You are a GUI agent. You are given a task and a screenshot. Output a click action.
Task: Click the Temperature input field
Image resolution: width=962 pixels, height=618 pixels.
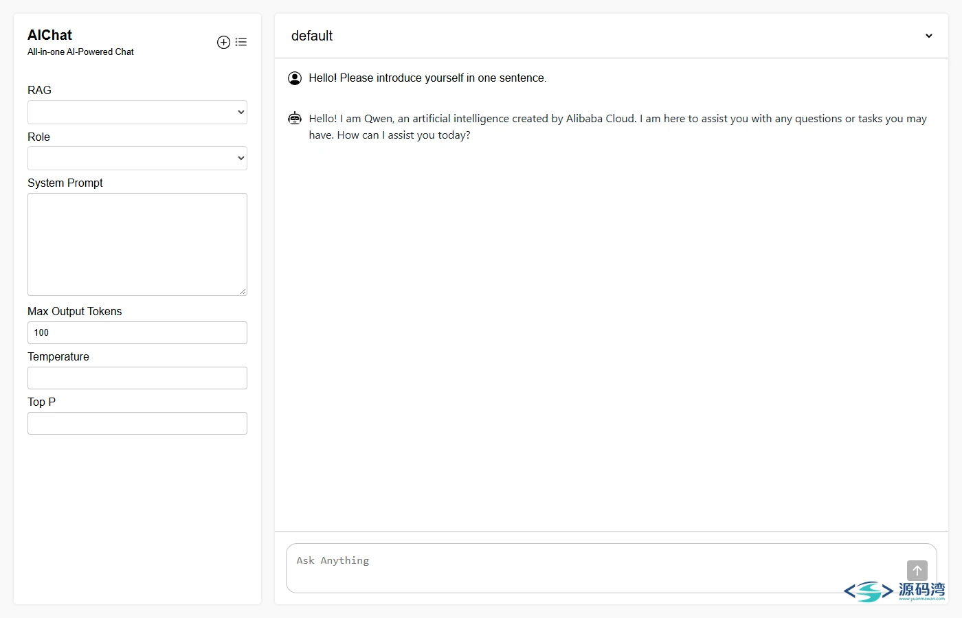point(137,378)
